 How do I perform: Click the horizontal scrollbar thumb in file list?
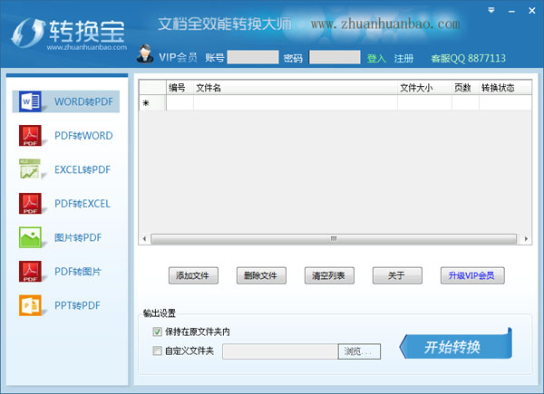pyautogui.click(x=334, y=239)
